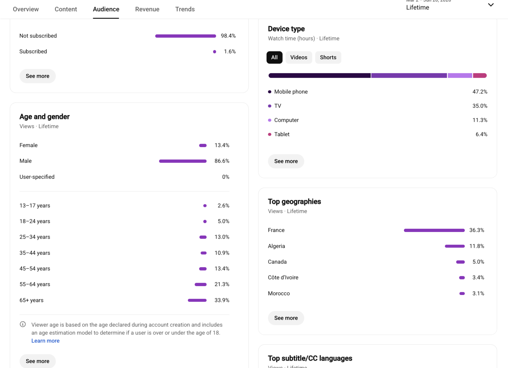Click See more under Age and gender

[x=38, y=361]
